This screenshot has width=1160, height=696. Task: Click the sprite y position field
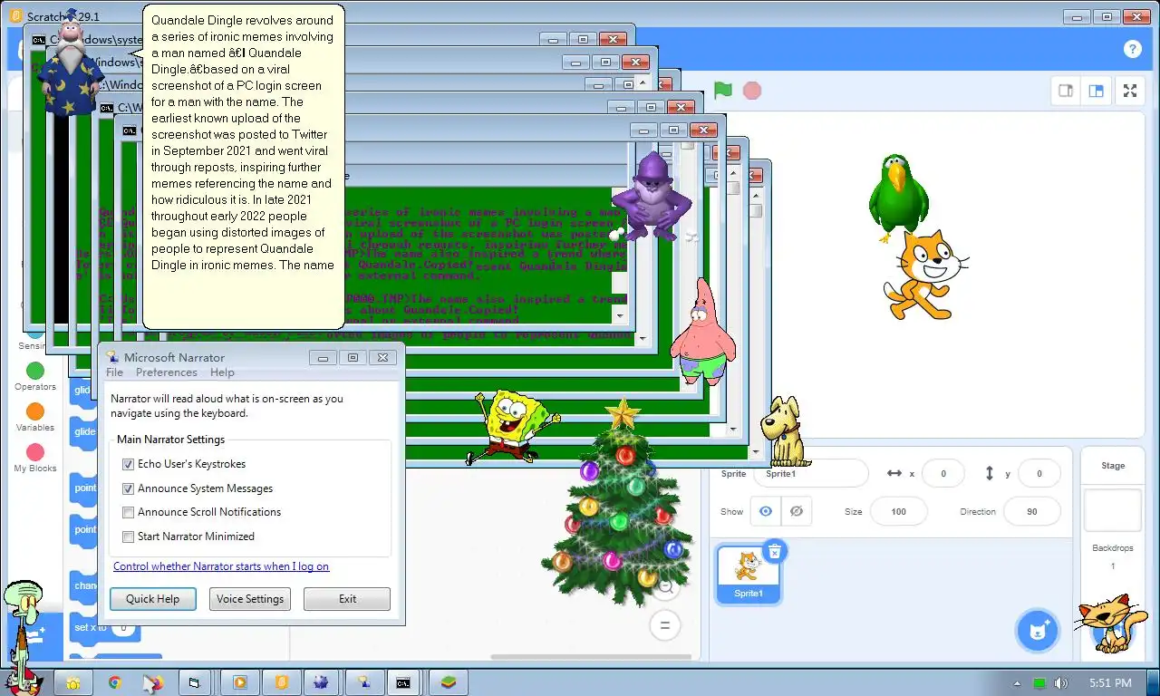click(1039, 473)
